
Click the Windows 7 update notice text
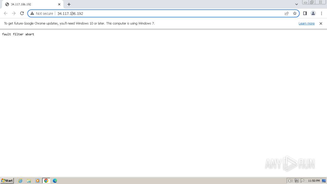click(x=79, y=23)
